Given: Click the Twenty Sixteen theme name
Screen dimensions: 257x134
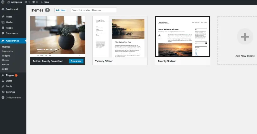Looking at the screenshot, I should tap(167, 61).
